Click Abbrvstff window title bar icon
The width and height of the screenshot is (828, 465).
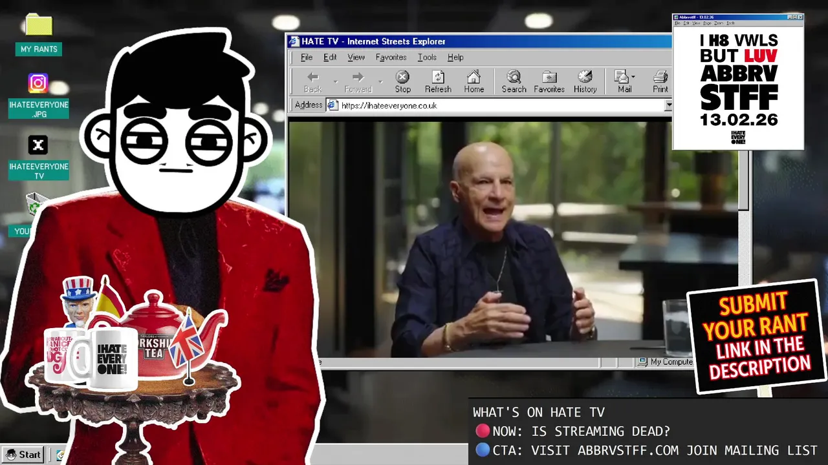point(677,17)
